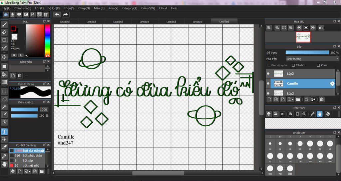Toggle visibility of the Camille layer

tap(268, 84)
